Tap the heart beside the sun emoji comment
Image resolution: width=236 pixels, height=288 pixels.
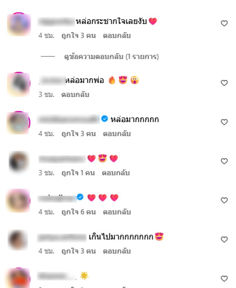(224, 279)
